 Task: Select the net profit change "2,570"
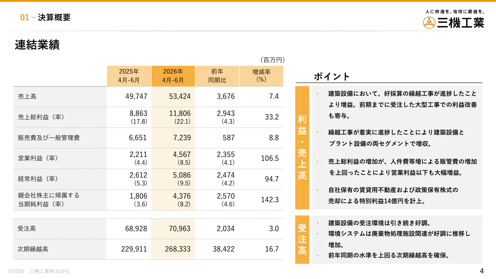coord(226,196)
